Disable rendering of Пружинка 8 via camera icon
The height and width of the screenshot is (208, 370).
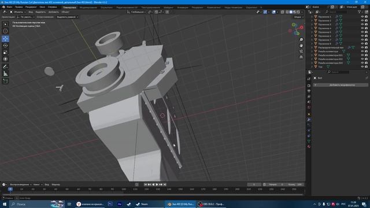point(366,44)
